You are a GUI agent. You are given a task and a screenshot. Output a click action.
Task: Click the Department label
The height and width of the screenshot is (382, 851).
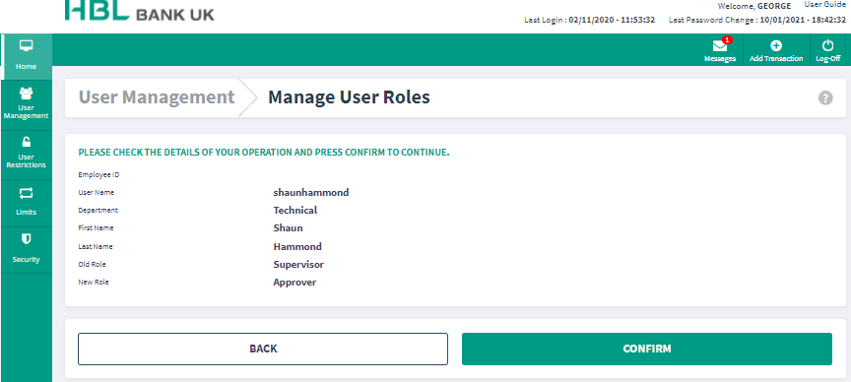tap(98, 210)
